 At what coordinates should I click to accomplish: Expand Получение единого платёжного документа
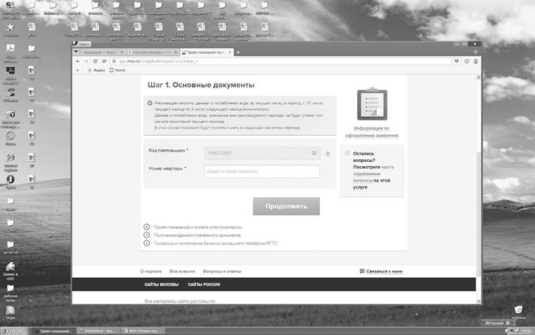147,235
